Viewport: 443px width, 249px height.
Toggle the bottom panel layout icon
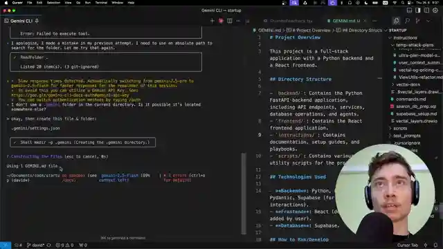pyautogui.click(x=409, y=10)
